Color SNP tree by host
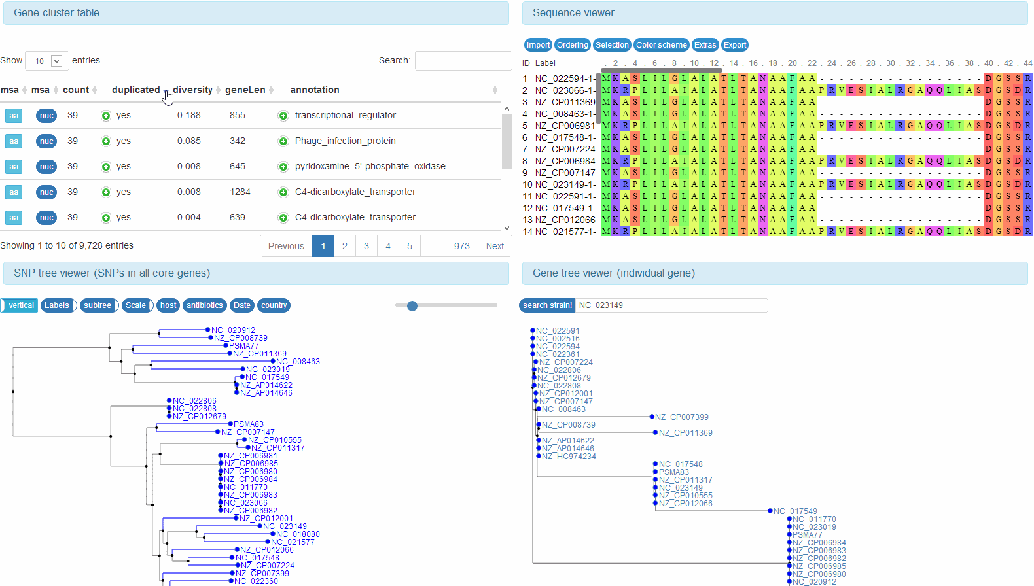The height and width of the screenshot is (586, 1034). pos(168,305)
